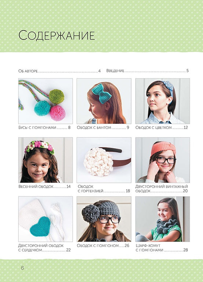Screen dimensions: 203x282
Task: Open the hydrangea headband photo
Action: (104, 160)
